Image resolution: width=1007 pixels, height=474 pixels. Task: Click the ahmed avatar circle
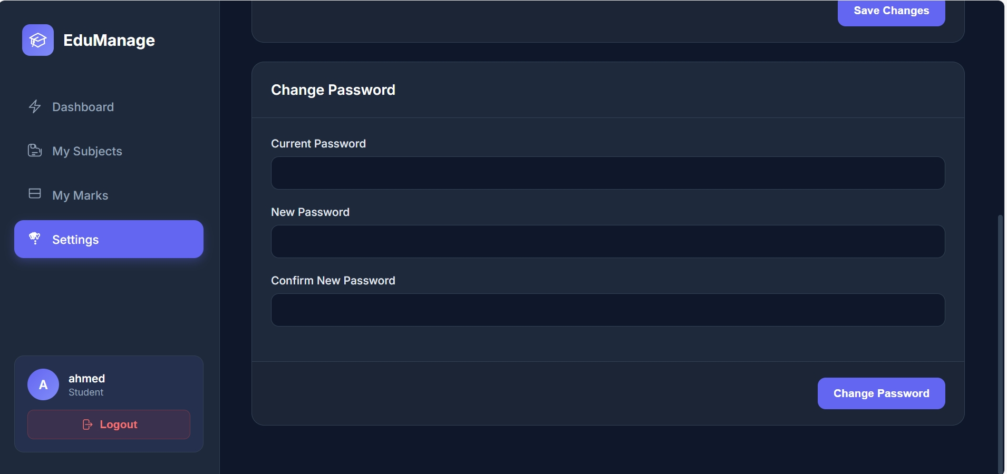[43, 384]
